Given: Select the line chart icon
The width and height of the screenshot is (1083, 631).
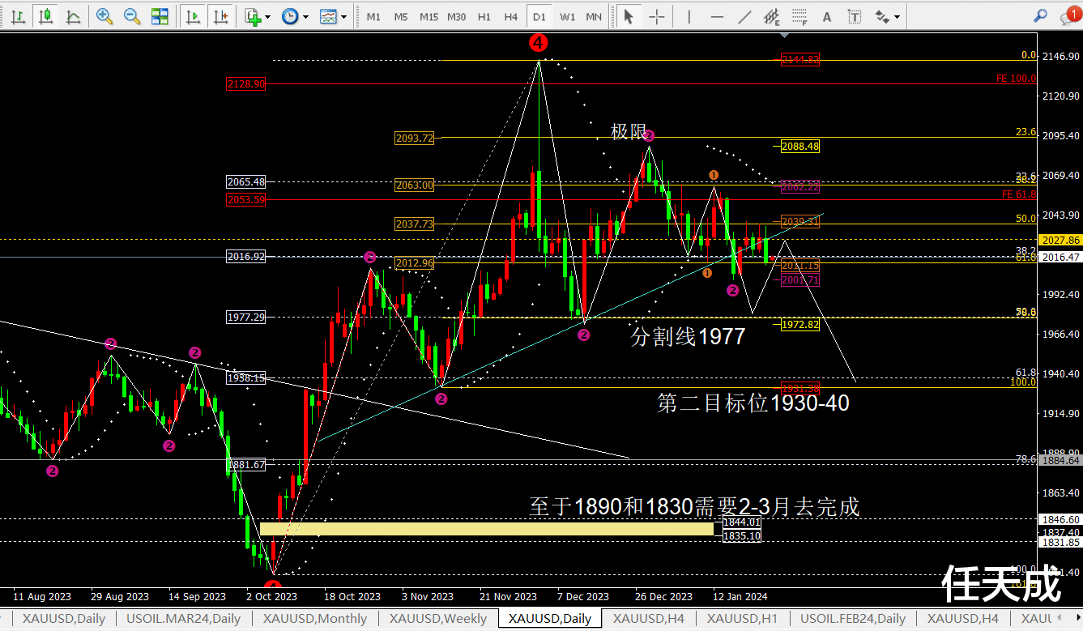Looking at the screenshot, I should pyautogui.click(x=73, y=16).
